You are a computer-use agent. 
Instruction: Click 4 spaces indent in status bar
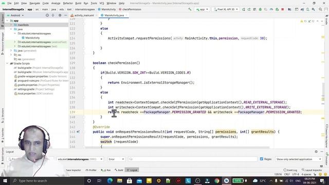tap(306, 174)
